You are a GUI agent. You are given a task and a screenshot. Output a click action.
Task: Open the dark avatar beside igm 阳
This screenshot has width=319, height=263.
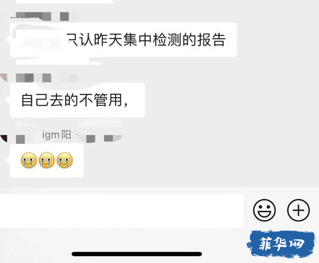pyautogui.click(x=3, y=138)
